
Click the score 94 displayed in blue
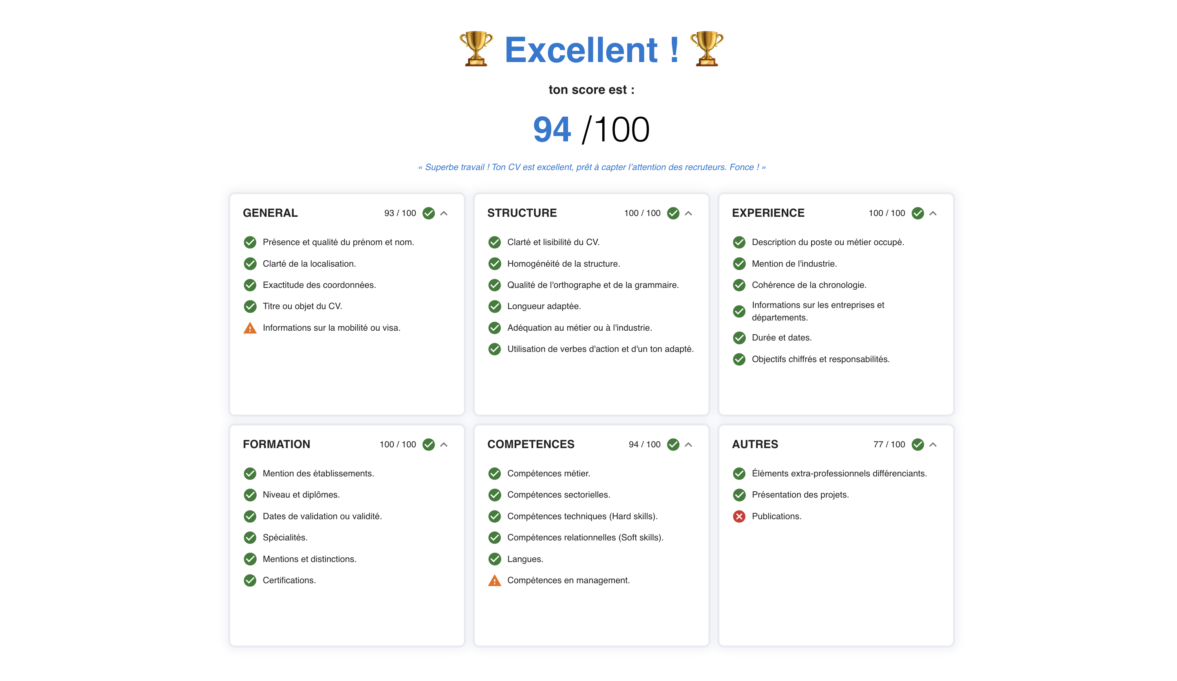(552, 129)
